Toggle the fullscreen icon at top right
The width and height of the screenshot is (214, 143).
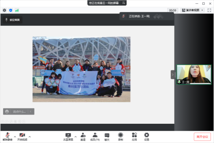(209, 10)
